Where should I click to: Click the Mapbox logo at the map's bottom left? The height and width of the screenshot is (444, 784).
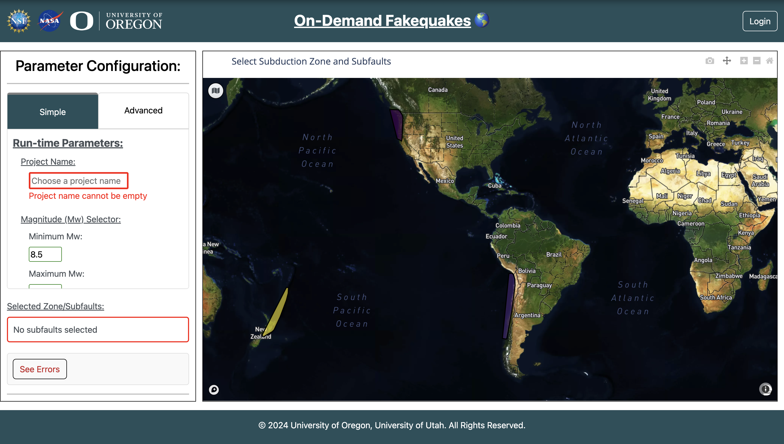click(214, 389)
